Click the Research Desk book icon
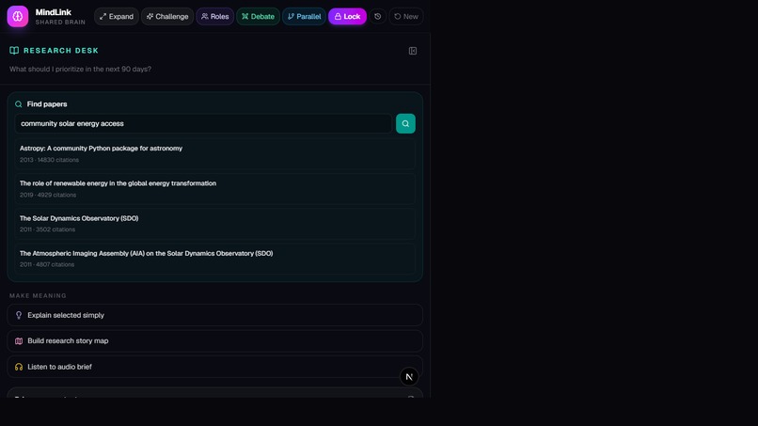The height and width of the screenshot is (426, 758). tap(14, 50)
